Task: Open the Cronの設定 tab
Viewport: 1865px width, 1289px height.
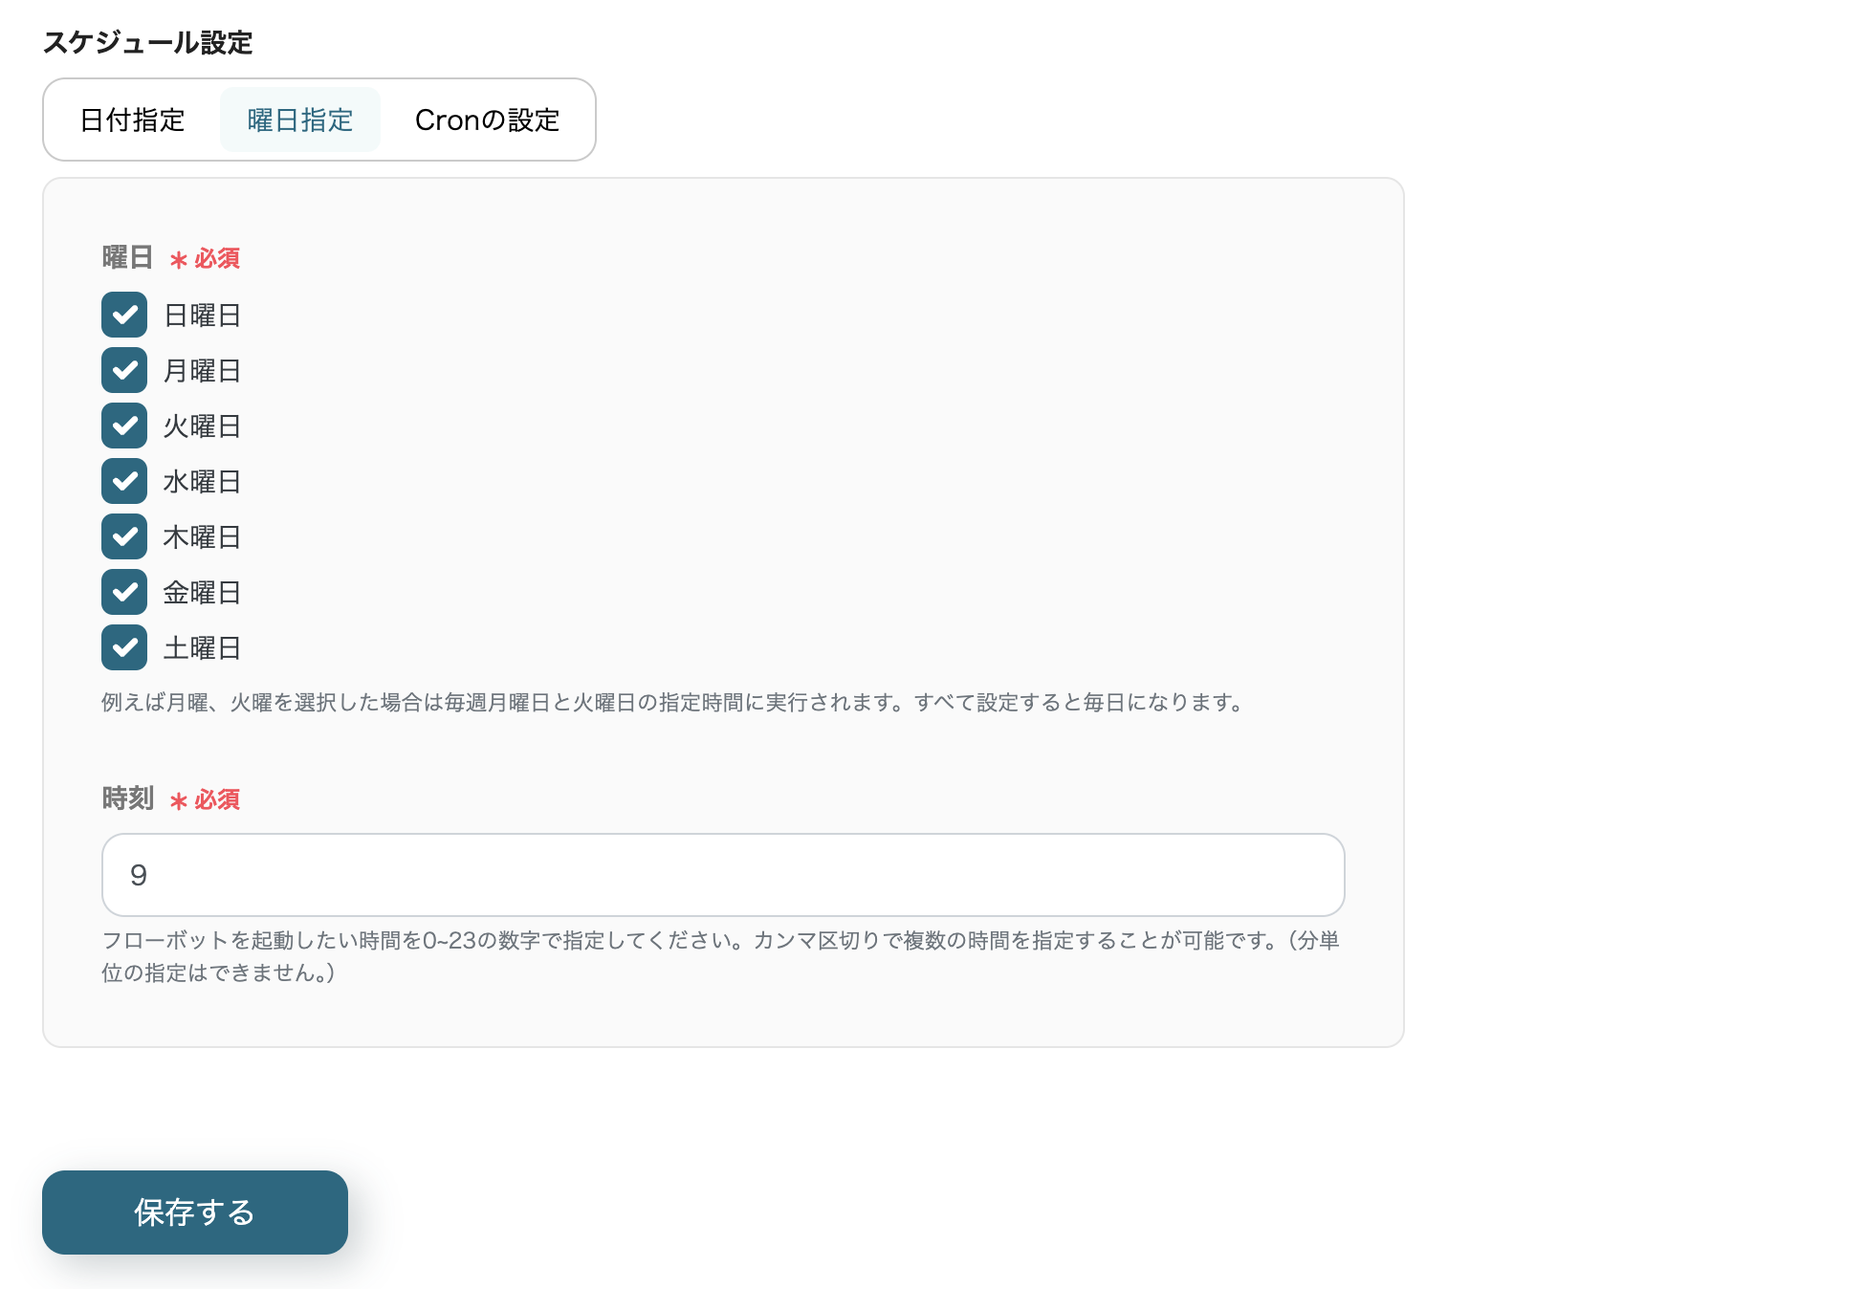Action: point(487,120)
